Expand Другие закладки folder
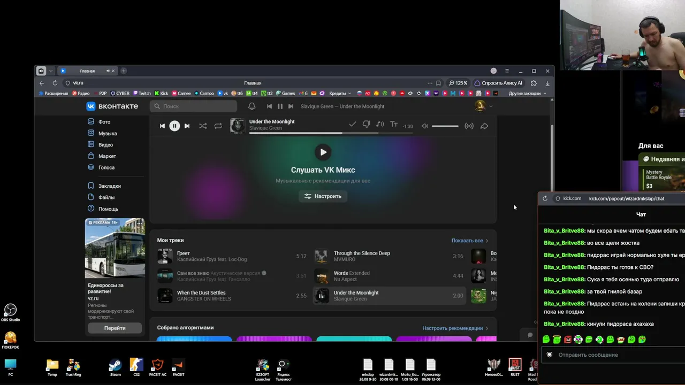Viewport: 685px width, 385px height. (528, 93)
